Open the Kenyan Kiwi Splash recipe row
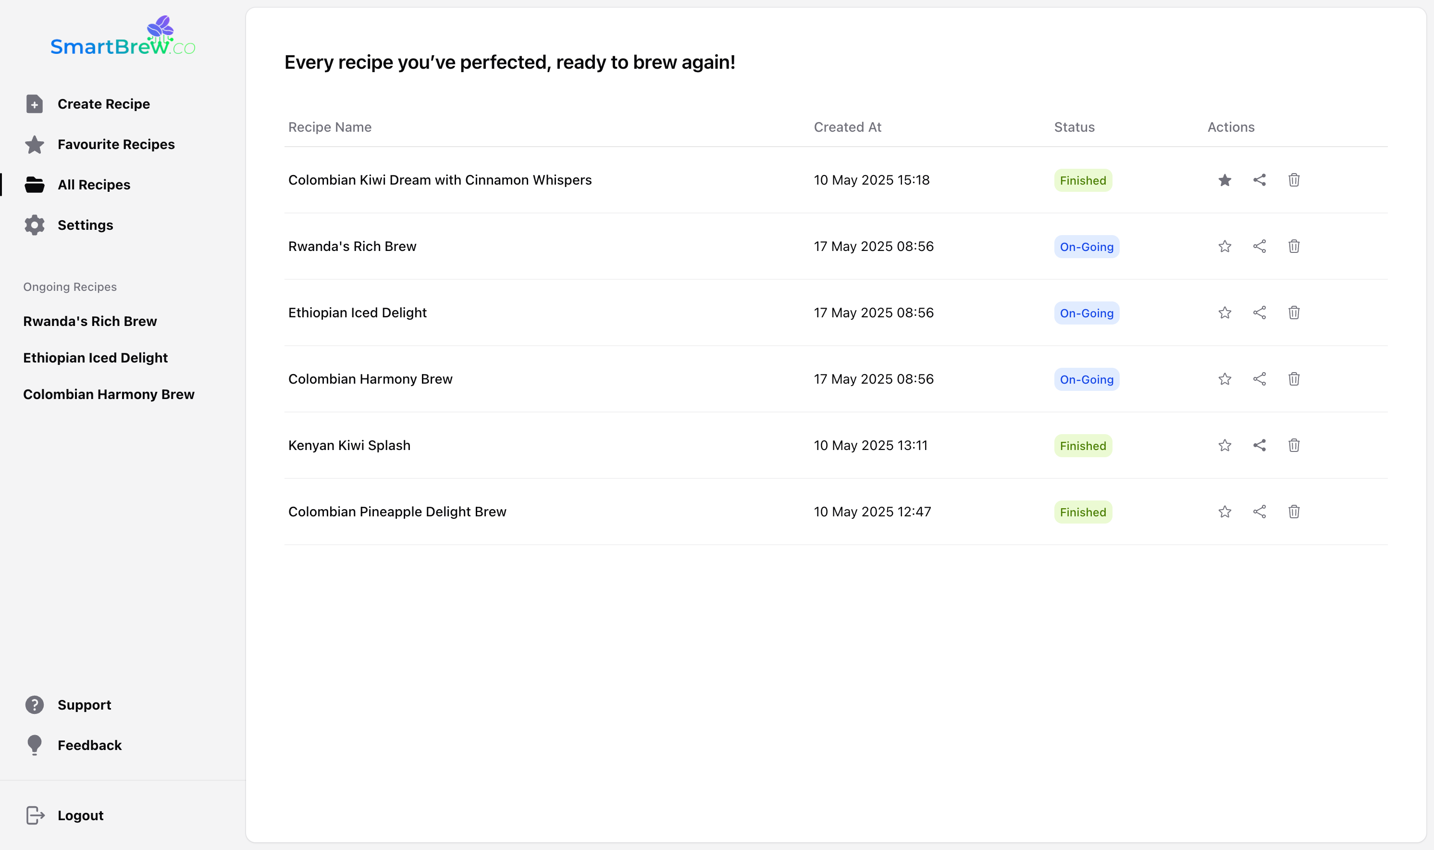 pos(349,446)
